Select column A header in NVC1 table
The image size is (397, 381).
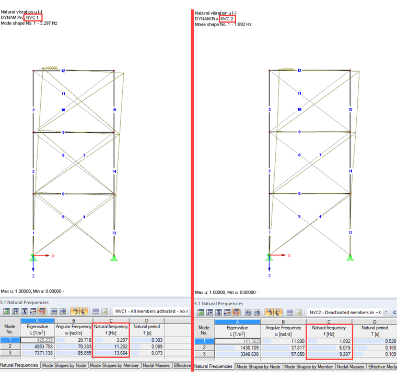pos(38,321)
